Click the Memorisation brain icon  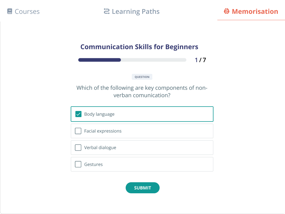pos(226,11)
